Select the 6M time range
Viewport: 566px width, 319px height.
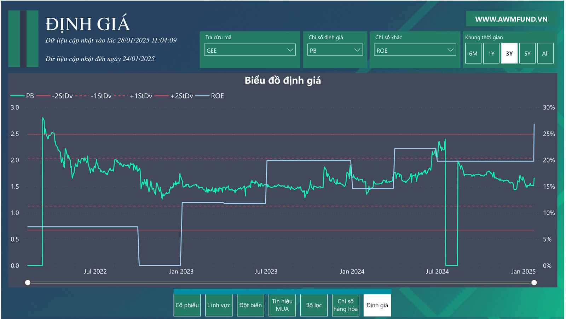[473, 53]
